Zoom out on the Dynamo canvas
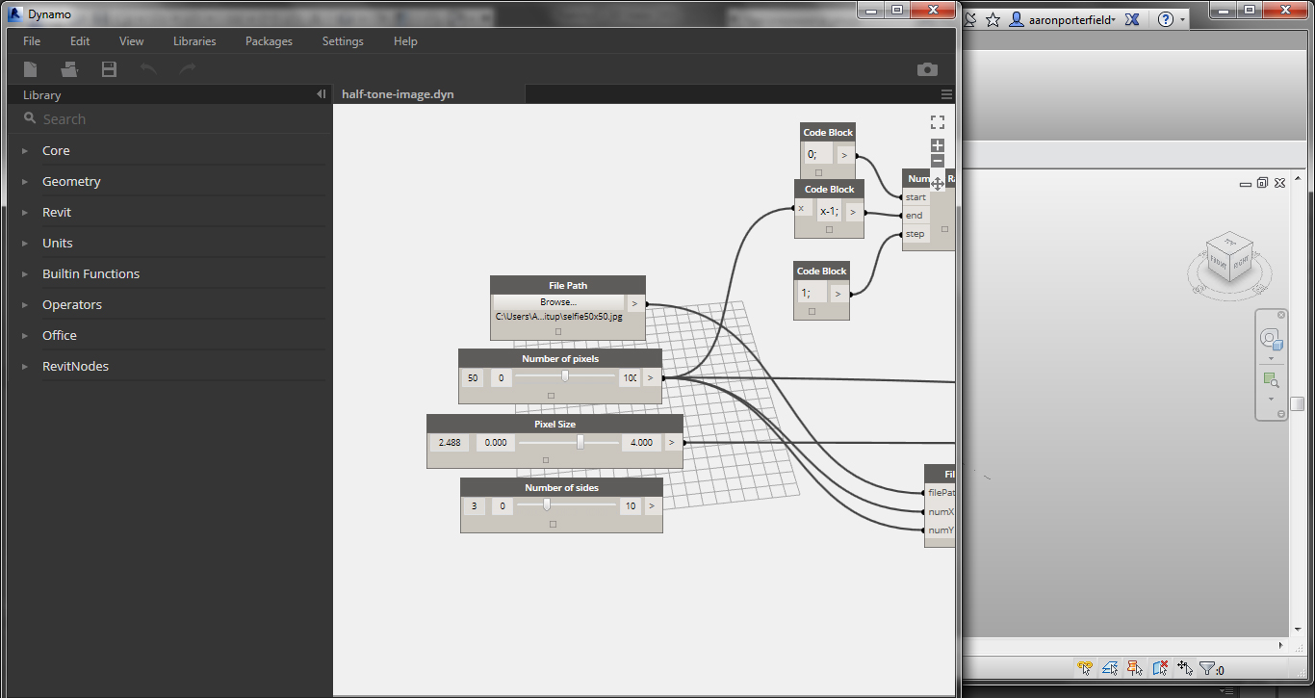1315x698 pixels. [x=938, y=161]
